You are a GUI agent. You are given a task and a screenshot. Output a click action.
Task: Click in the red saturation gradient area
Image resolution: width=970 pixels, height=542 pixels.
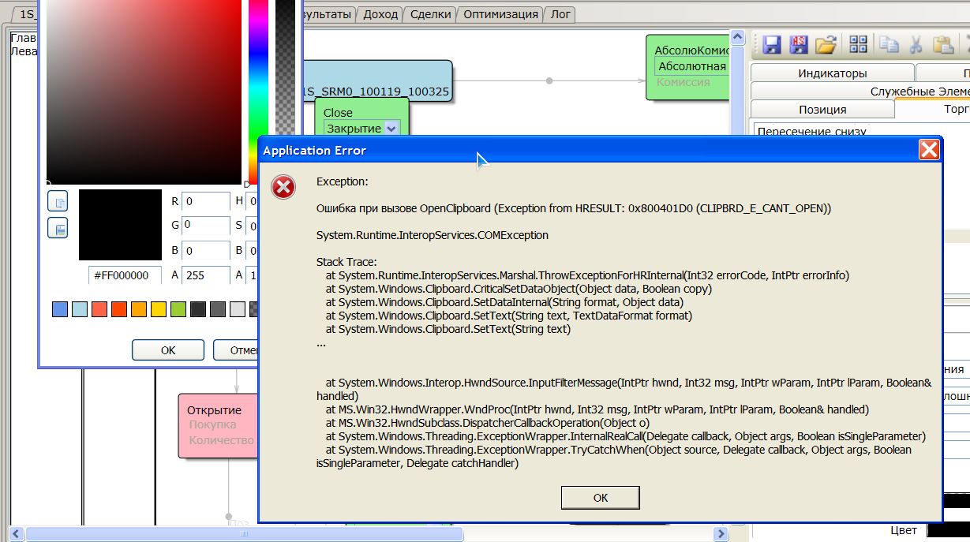pyautogui.click(x=144, y=92)
